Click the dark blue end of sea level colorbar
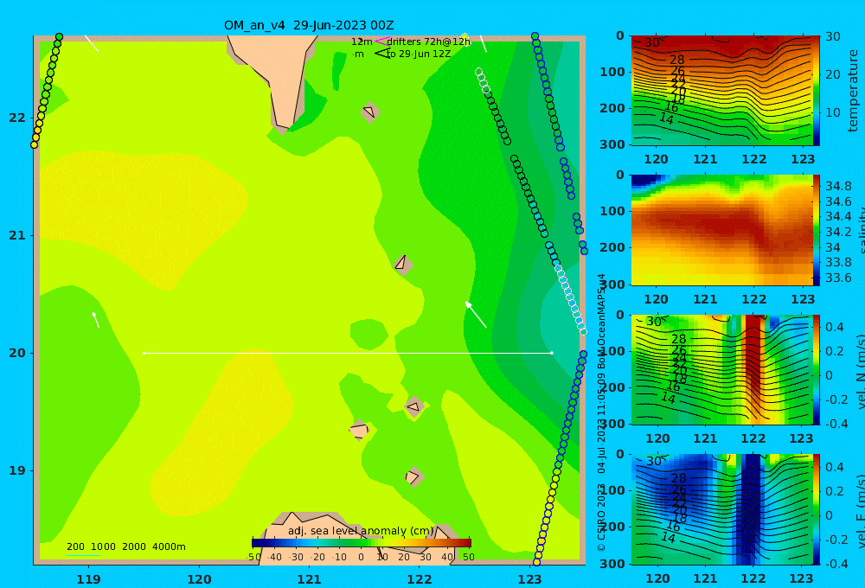Viewport: 865px width, 588px height. coord(257,543)
